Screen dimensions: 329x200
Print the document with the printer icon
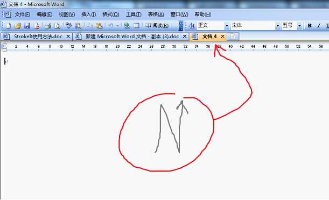(x=48, y=26)
